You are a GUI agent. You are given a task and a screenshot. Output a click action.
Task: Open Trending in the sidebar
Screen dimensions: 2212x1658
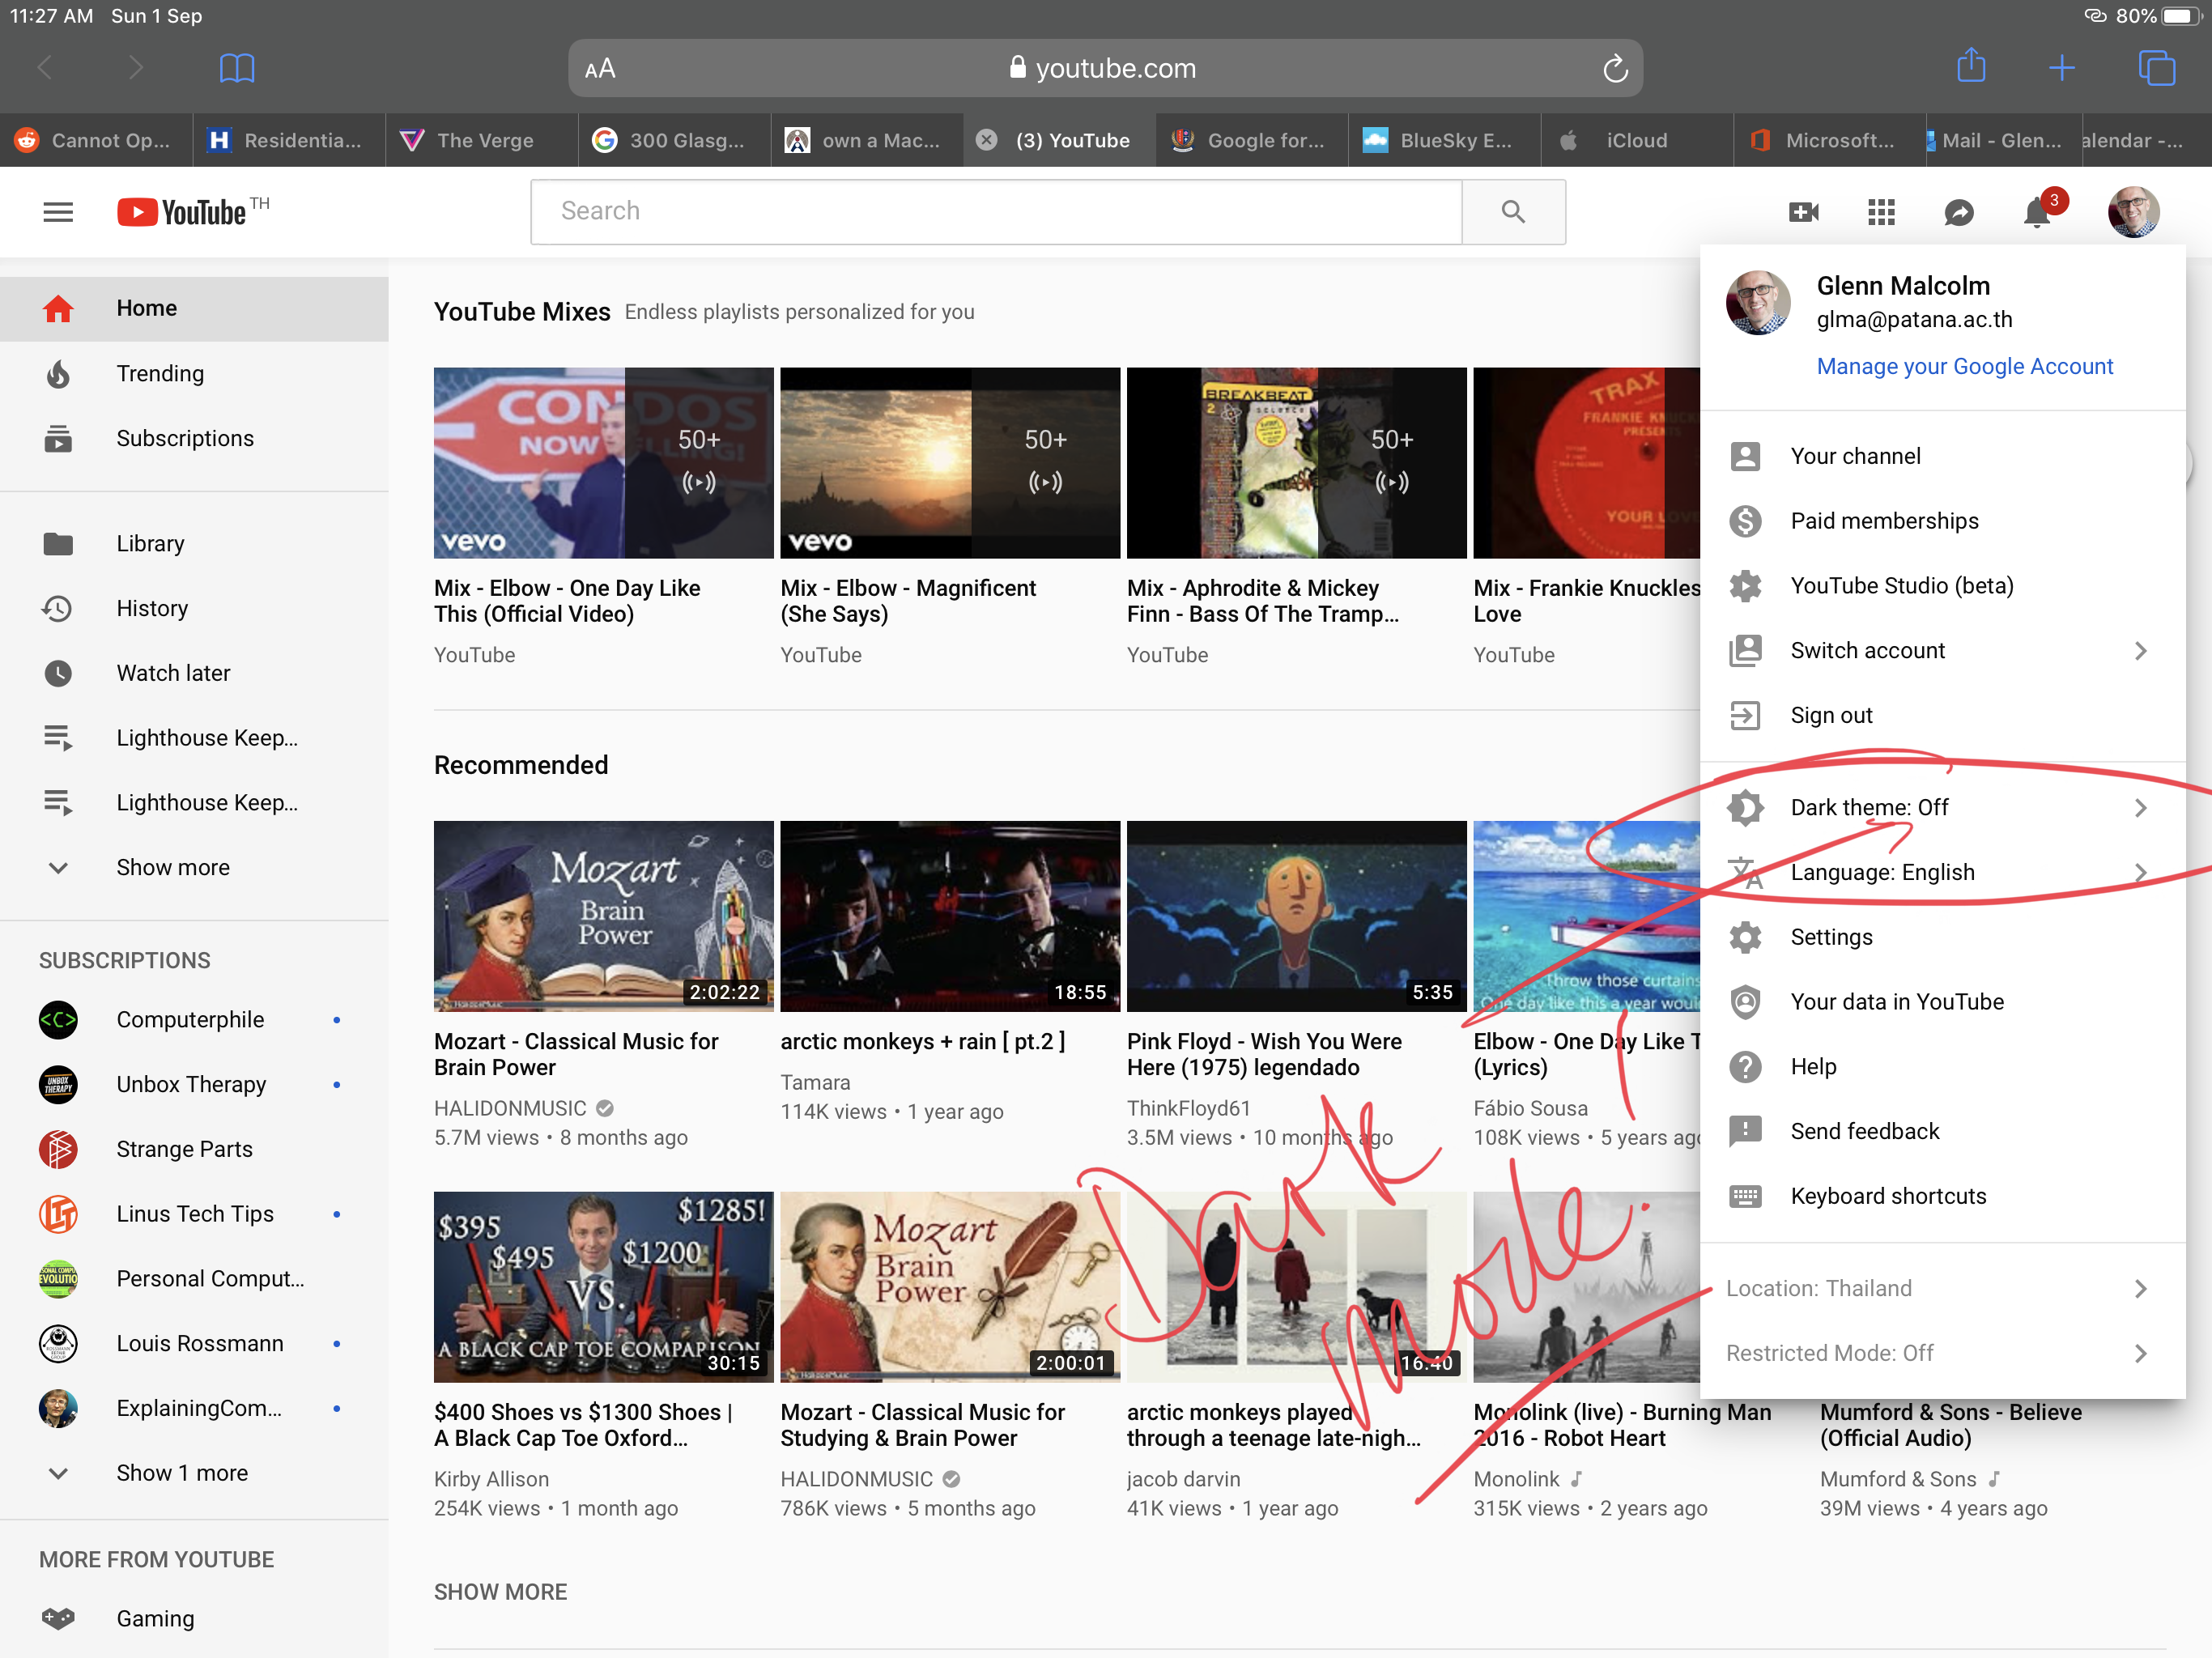(x=194, y=373)
